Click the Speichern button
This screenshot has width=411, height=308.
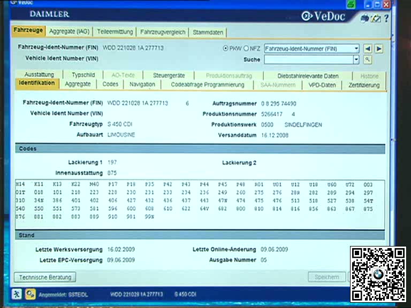coord(327,277)
